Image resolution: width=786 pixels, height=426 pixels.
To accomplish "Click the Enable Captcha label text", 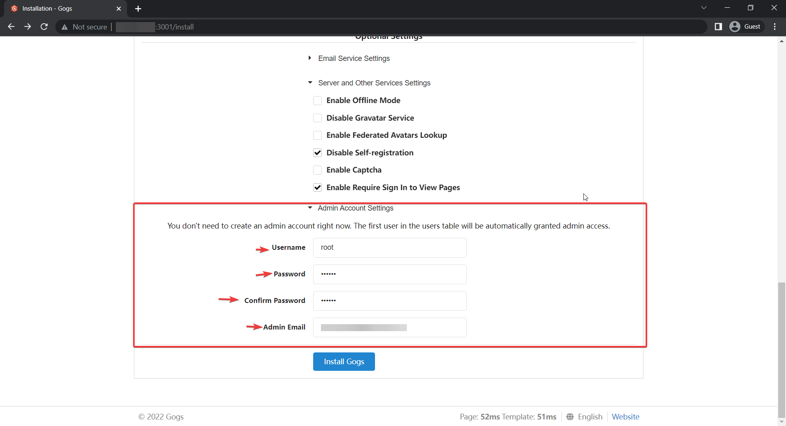I will pos(354,170).
